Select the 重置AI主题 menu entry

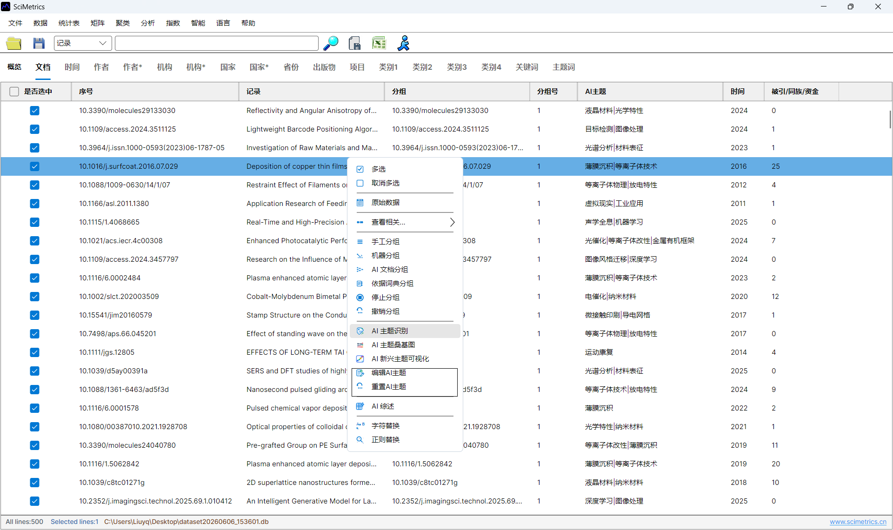tap(405, 387)
